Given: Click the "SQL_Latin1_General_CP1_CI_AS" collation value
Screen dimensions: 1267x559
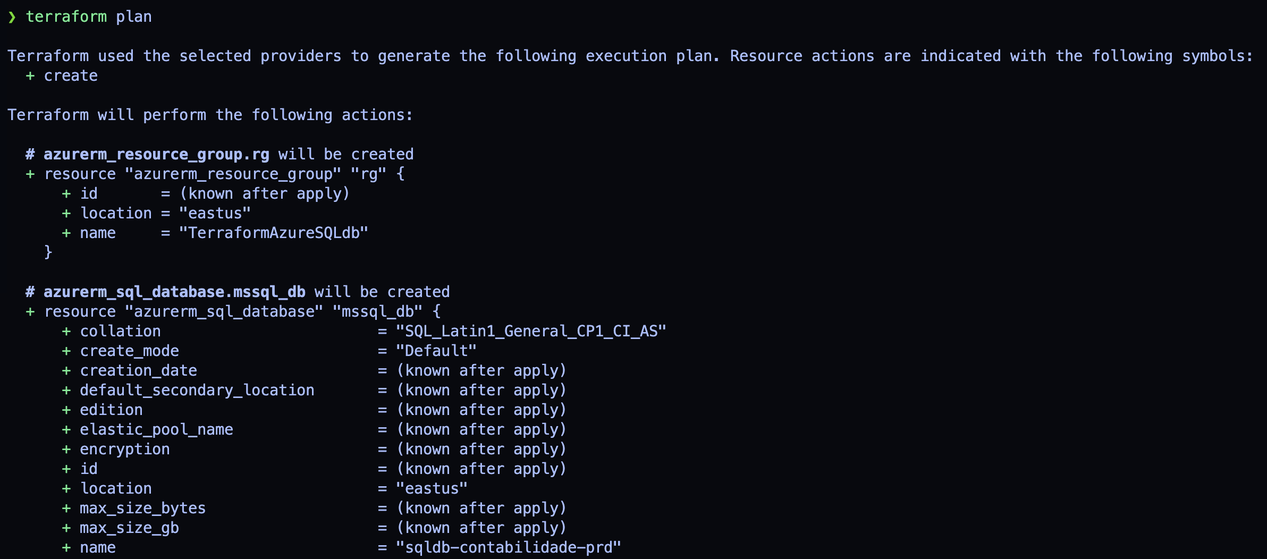Looking at the screenshot, I should tap(531, 332).
